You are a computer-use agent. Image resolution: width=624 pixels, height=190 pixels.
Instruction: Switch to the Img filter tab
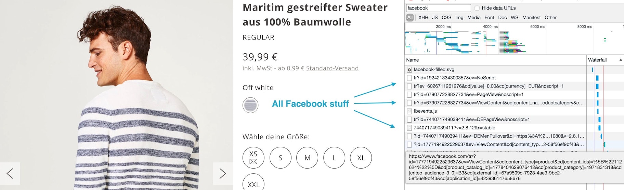(x=459, y=17)
